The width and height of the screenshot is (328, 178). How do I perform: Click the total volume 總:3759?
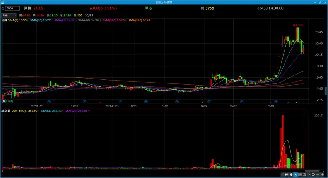pos(207,8)
